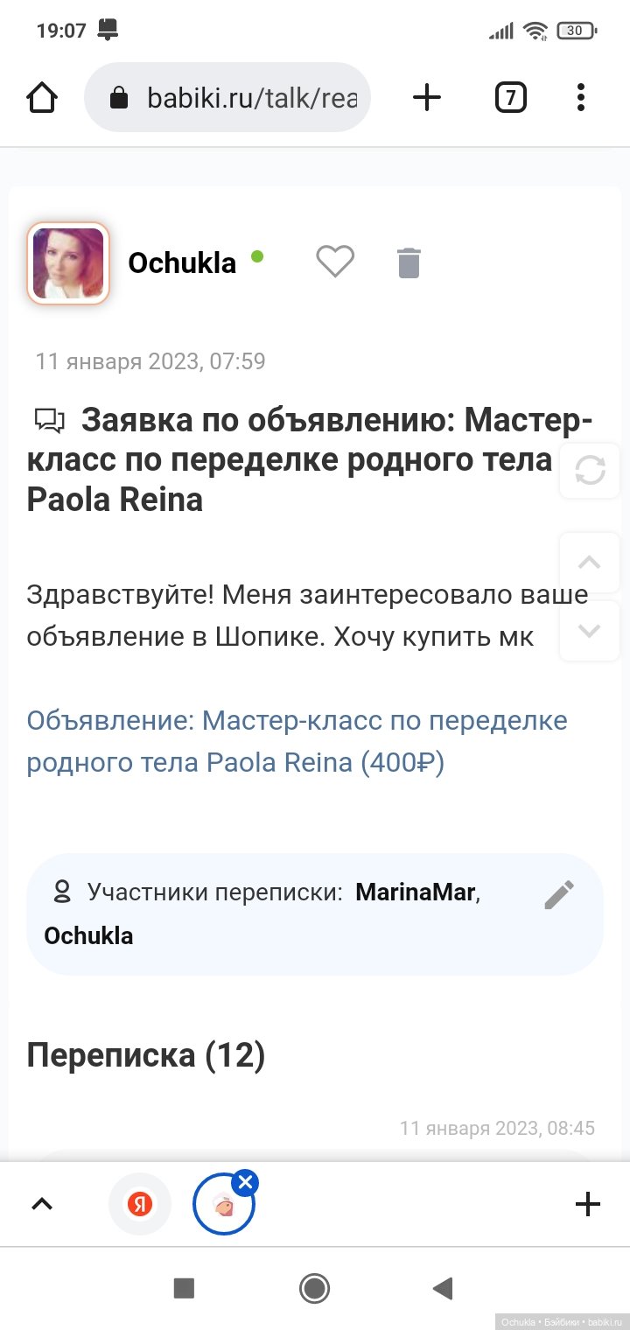This screenshot has width=630, height=1330.
Task: Open the Paola Reina master-class listing link
Action: pyautogui.click(x=297, y=741)
